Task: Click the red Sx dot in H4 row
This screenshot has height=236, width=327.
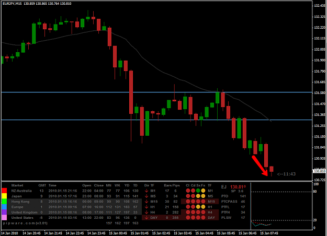Action: [x=198, y=213]
